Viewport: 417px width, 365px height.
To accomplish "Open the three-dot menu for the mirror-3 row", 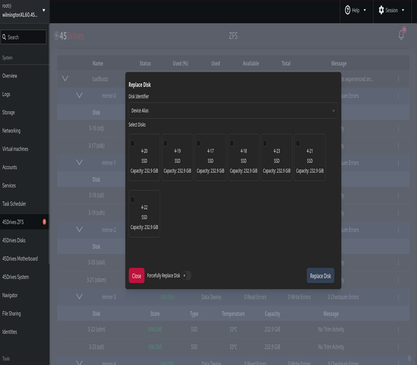I will pyautogui.click(x=398, y=297).
